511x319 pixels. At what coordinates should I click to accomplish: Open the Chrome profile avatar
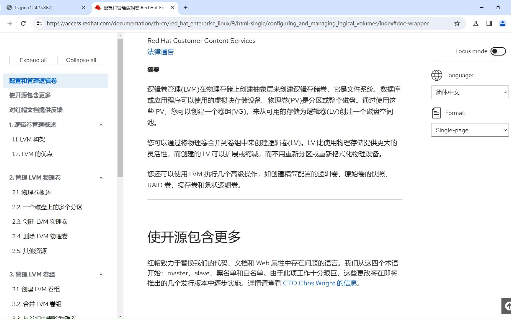pyautogui.click(x=502, y=23)
